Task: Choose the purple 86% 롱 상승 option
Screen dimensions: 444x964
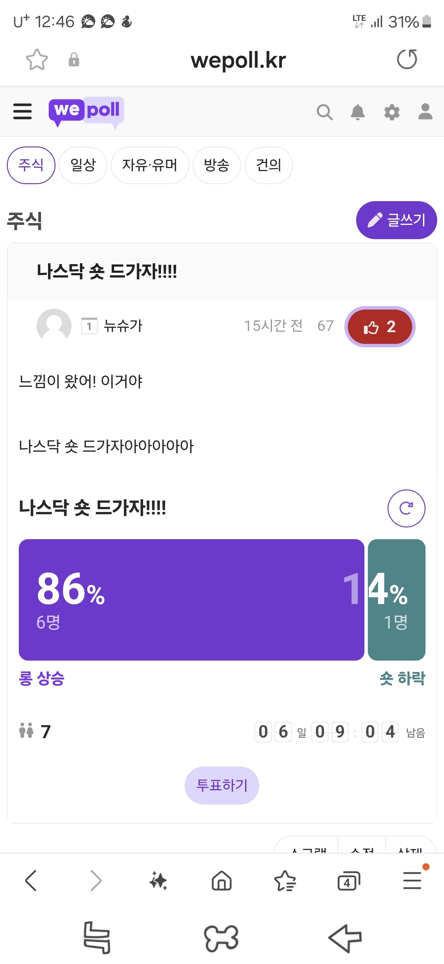Action: click(x=191, y=599)
